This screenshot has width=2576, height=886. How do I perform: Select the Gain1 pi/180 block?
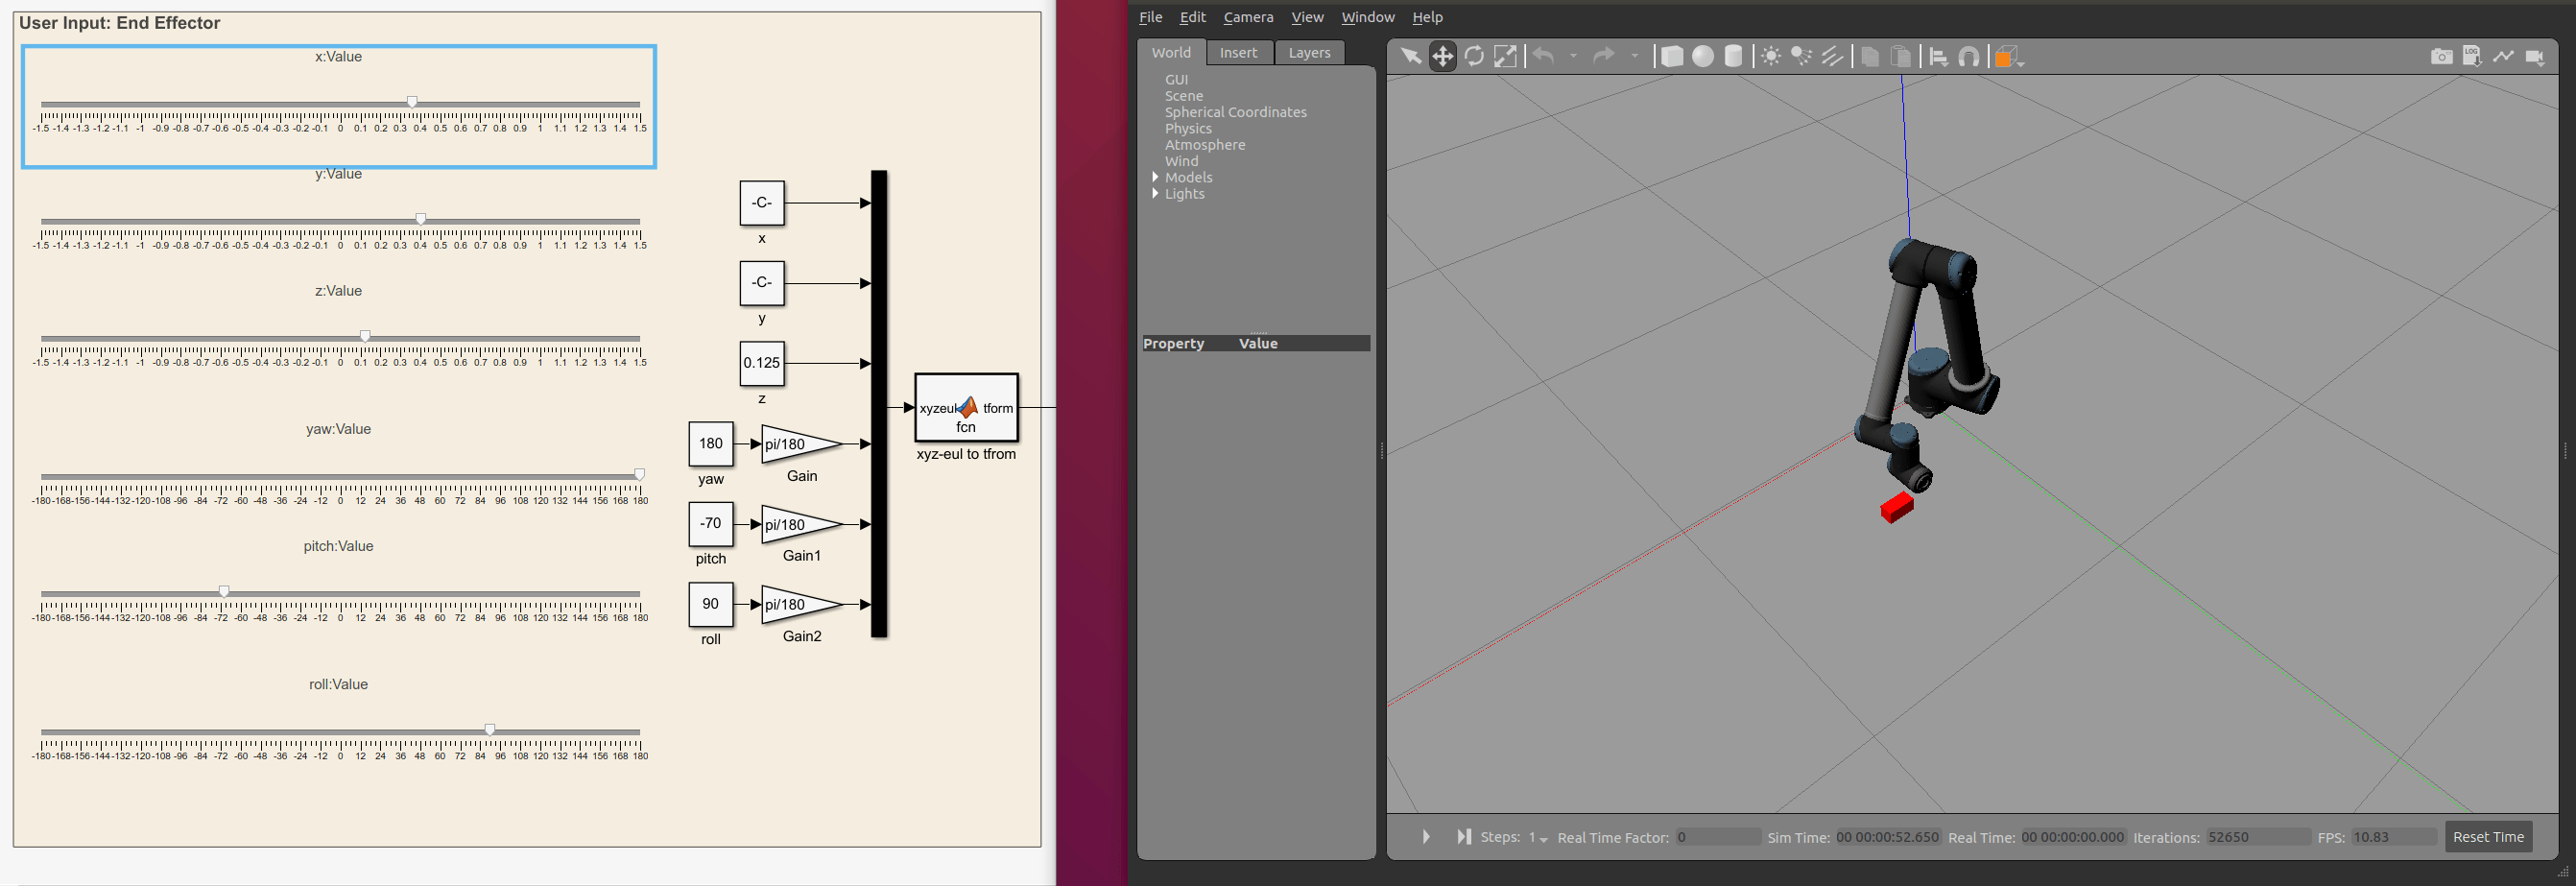[x=801, y=524]
